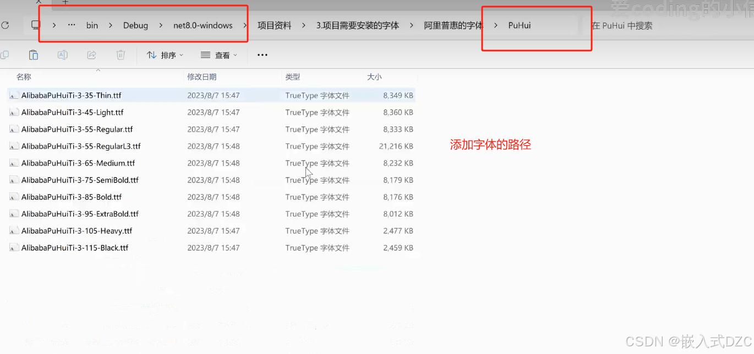Click the 8,349 KB size cell
754x354 pixels.
tap(398, 95)
